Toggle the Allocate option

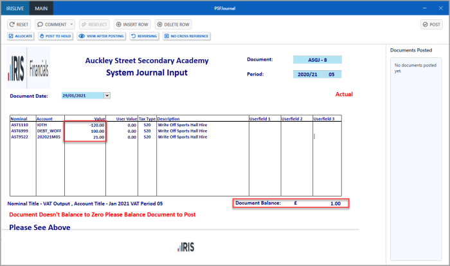click(20, 37)
